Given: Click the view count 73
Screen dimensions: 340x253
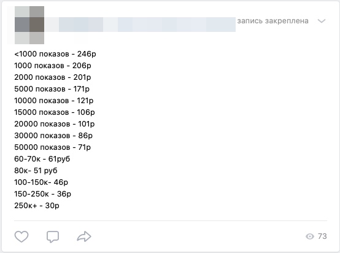Looking at the screenshot, I should (x=322, y=236).
